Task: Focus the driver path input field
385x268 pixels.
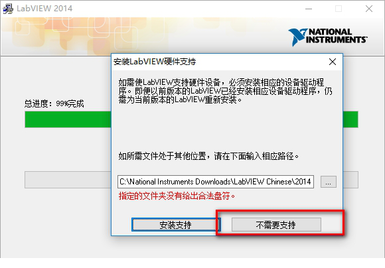Action: tap(216, 182)
